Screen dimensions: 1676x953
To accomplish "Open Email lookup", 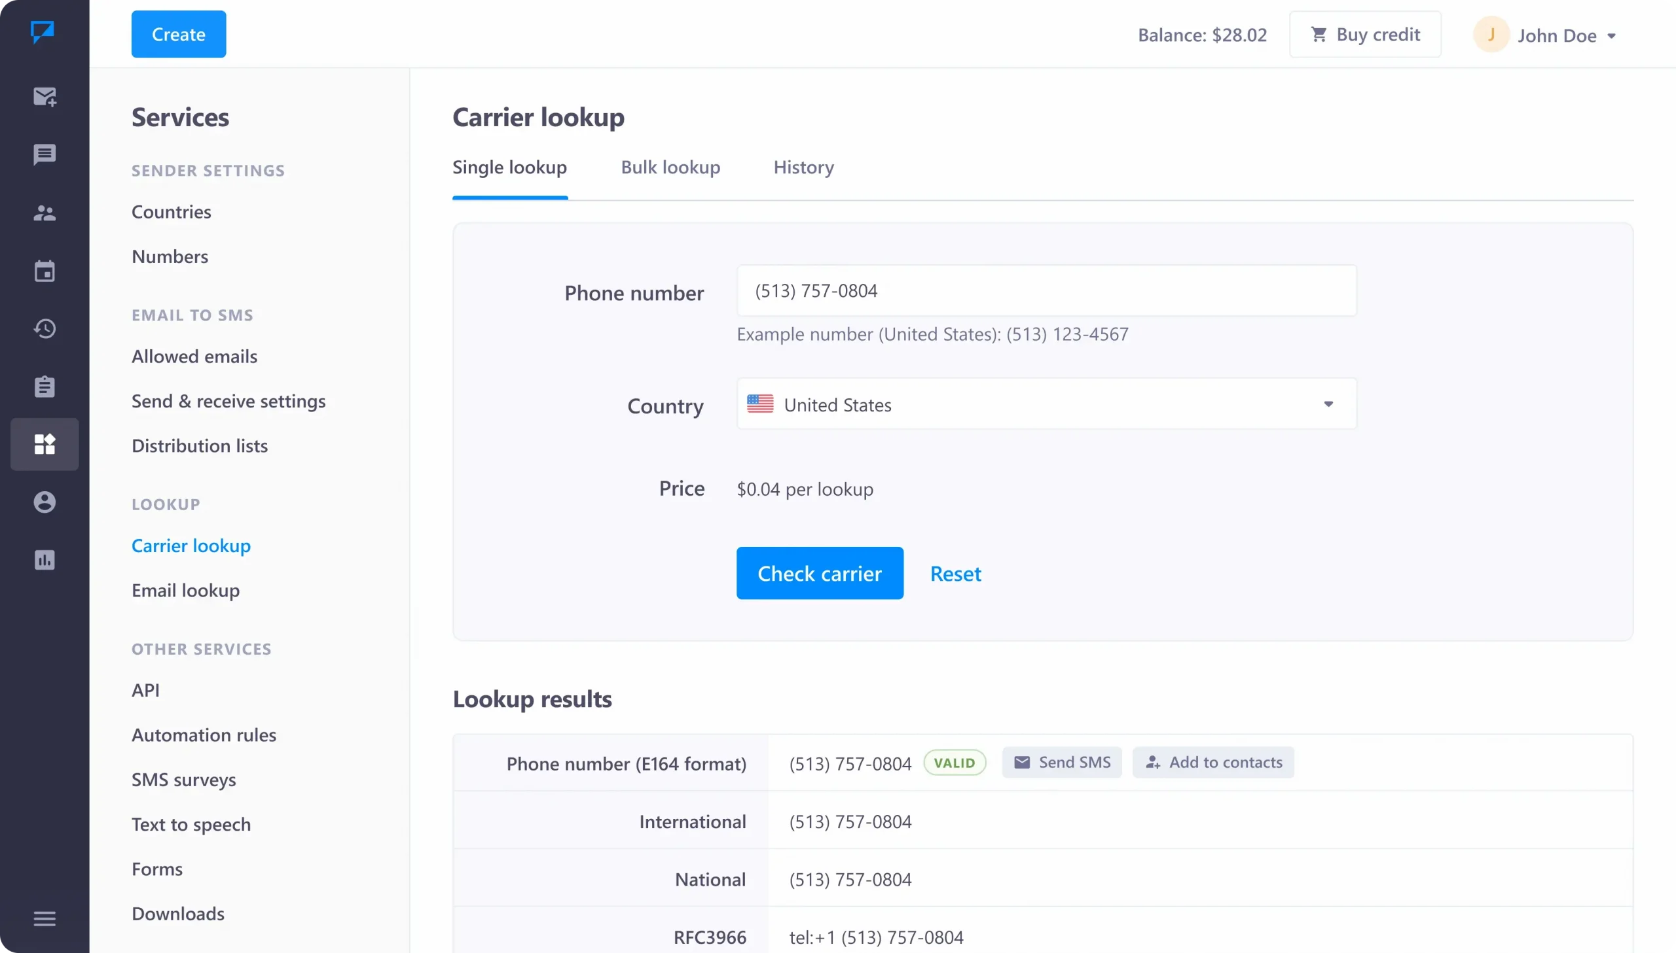I will (185, 591).
